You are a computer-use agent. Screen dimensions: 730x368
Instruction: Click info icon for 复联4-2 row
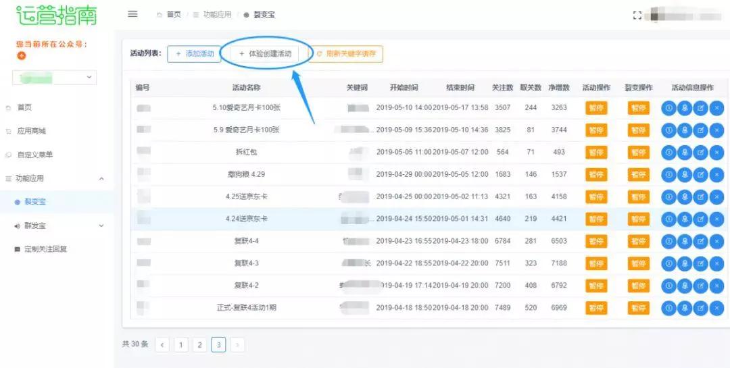pos(668,286)
